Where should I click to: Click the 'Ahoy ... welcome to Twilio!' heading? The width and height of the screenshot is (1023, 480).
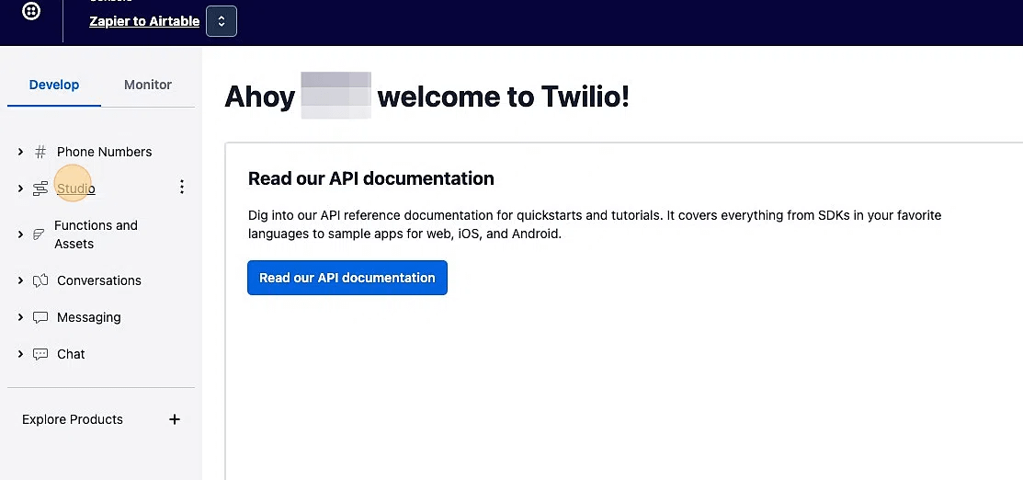pos(426,97)
